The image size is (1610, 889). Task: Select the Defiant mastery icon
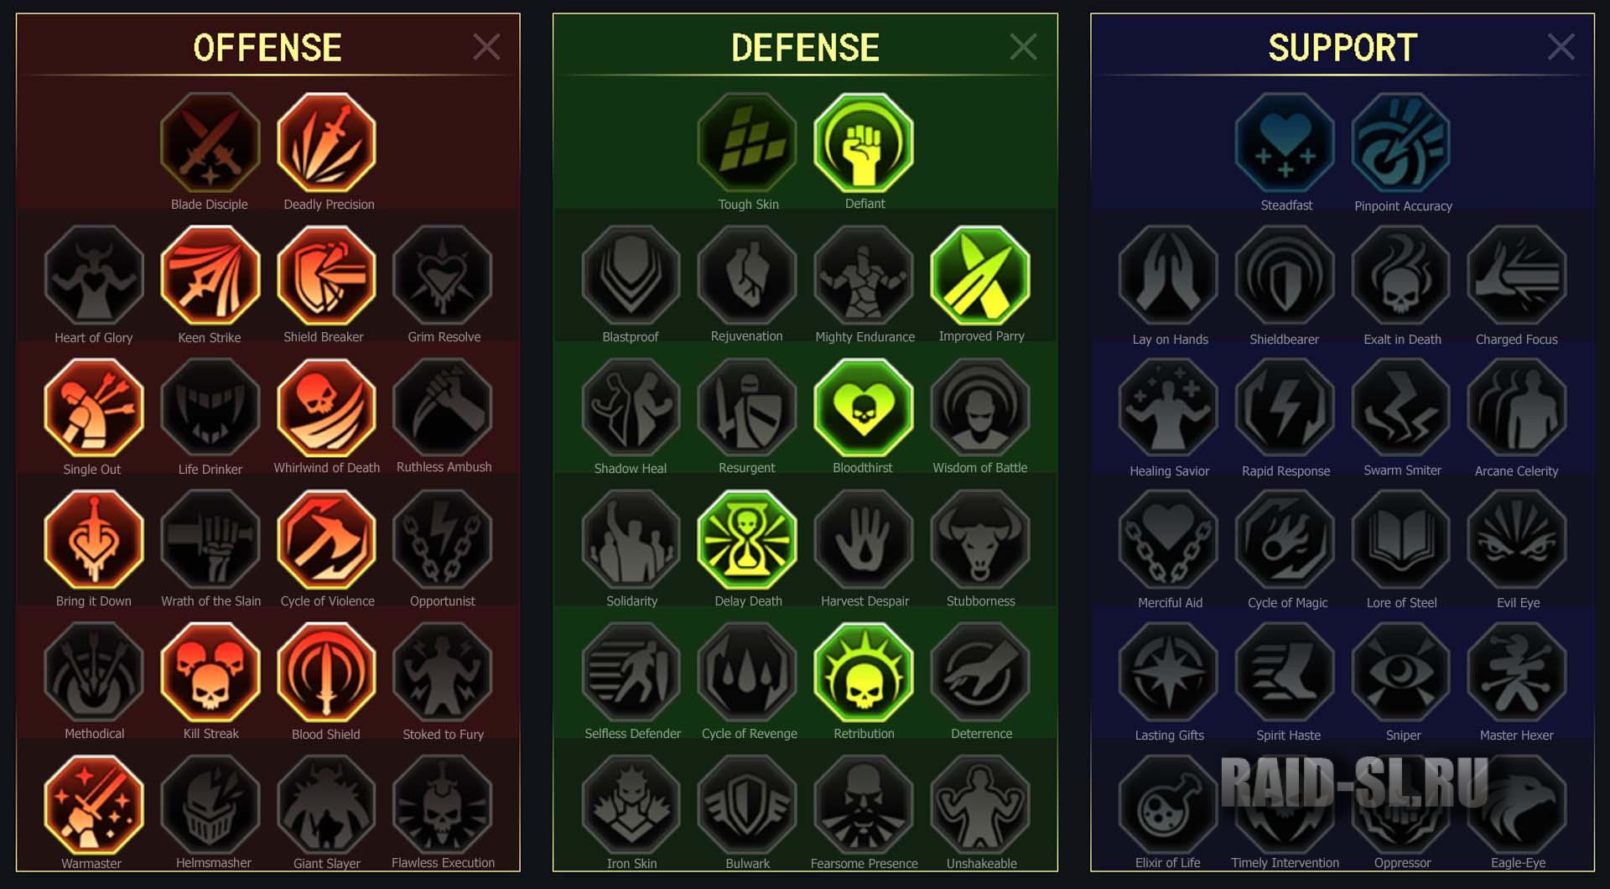[864, 143]
